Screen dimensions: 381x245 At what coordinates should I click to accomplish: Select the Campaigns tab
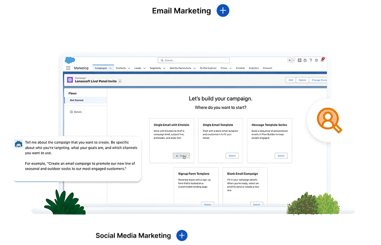click(101, 68)
